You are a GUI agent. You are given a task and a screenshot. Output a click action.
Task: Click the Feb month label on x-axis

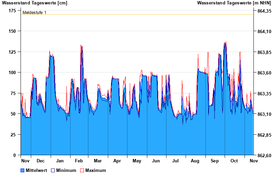[79, 161]
